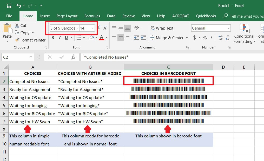Open the View tab
The image size is (264, 161).
(146, 16)
